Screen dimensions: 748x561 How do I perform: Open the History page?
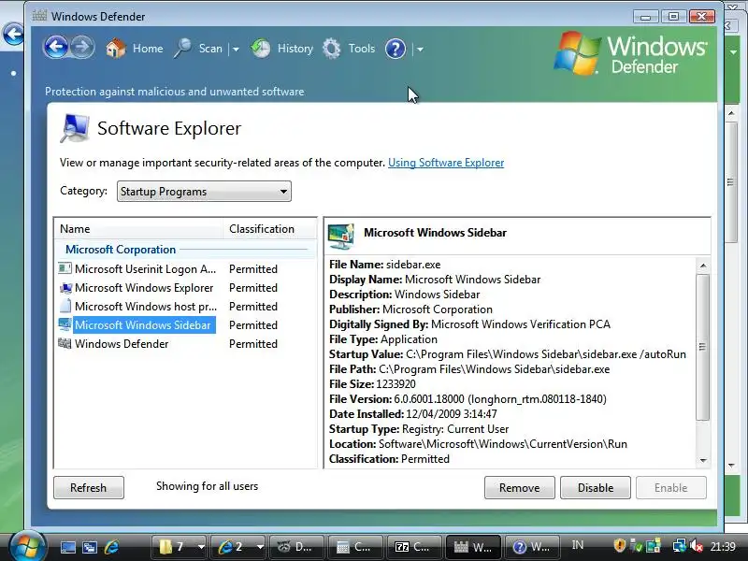click(282, 49)
